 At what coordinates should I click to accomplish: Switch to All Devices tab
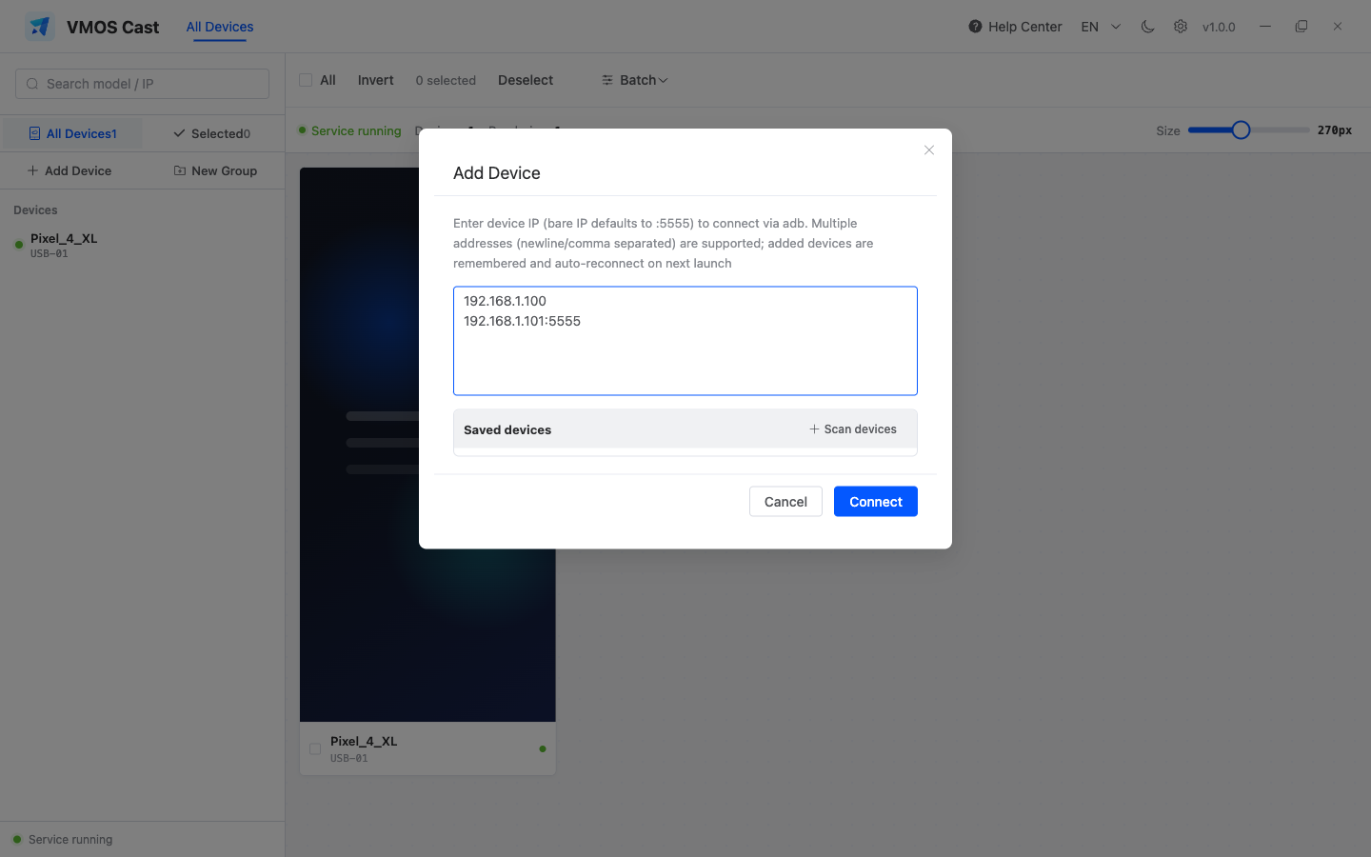click(x=220, y=27)
